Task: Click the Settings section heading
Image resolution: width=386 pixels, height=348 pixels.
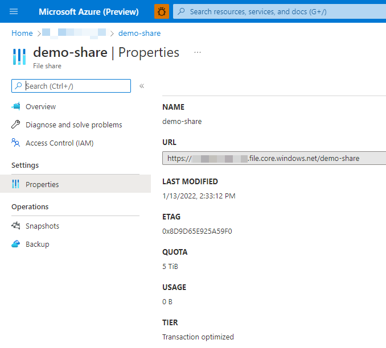Action: tap(25, 165)
